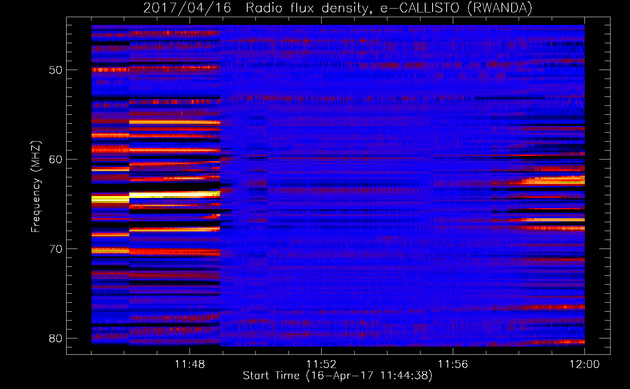
Task: Select the 70 tick label on the frequency axis
Action: pos(56,249)
